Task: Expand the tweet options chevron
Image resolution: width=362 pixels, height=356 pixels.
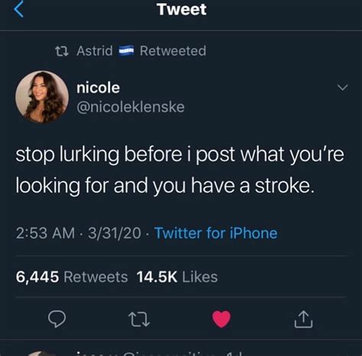Action: point(342,87)
